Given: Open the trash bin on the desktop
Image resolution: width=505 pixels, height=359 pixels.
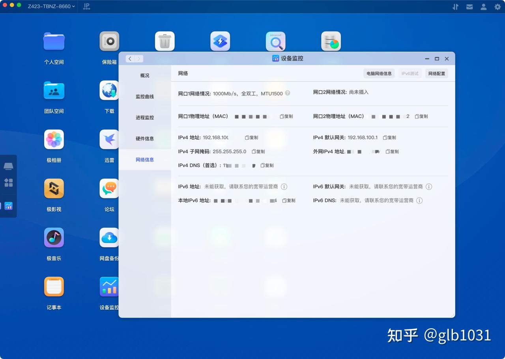Looking at the screenshot, I should click(165, 41).
